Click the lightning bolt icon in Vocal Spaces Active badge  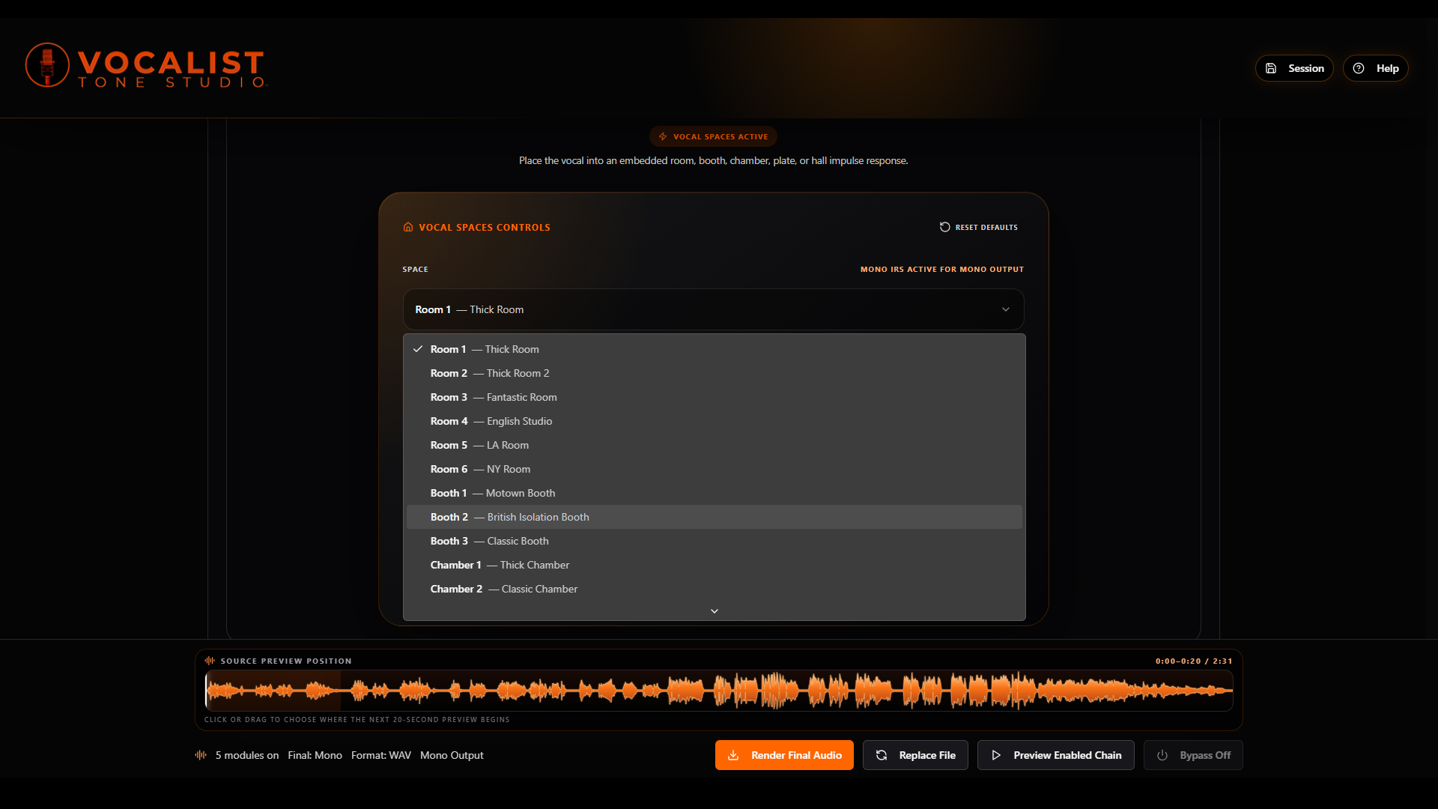coord(663,136)
